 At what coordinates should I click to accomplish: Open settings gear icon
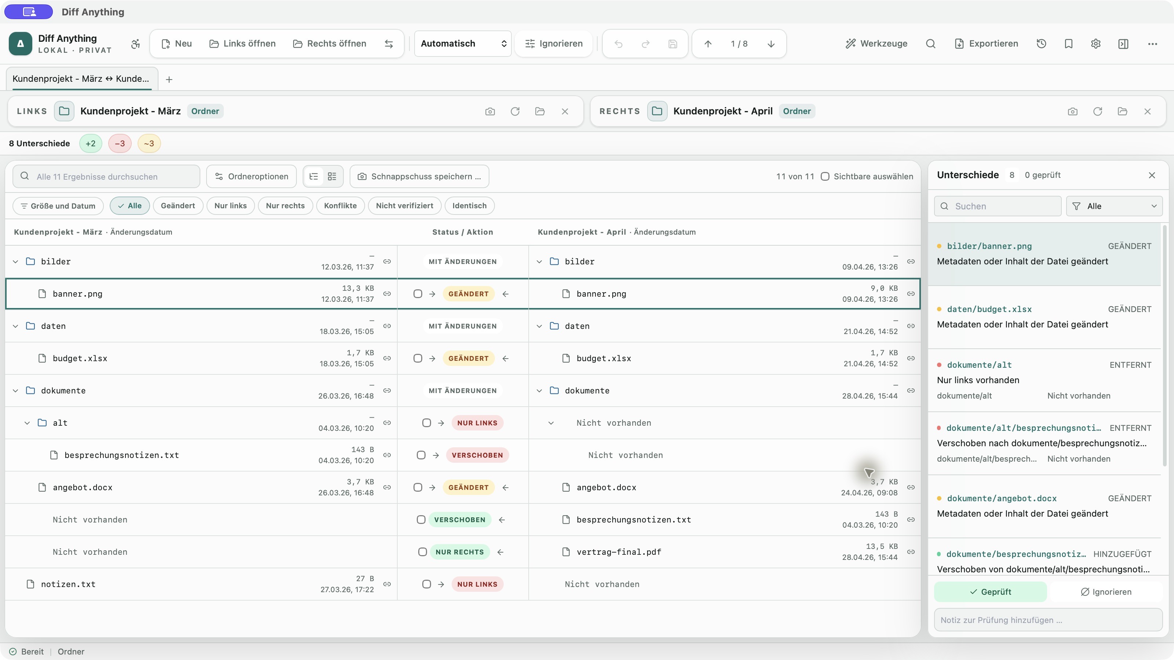click(1096, 44)
